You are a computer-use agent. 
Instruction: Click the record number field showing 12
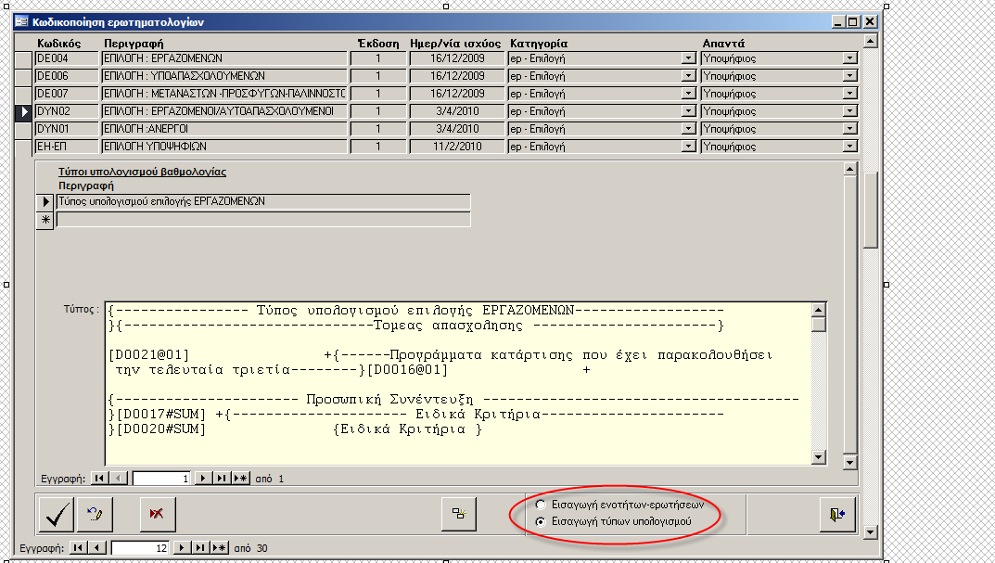tap(141, 548)
